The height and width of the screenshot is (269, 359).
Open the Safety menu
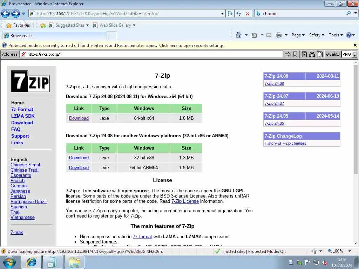(317, 35)
